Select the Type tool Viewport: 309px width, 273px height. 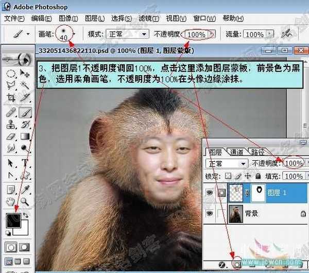(x=25, y=163)
